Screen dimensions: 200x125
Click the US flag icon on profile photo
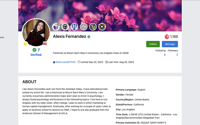coord(45,44)
